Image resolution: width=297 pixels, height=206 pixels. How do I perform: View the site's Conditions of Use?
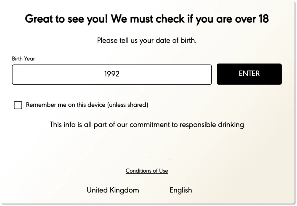pyautogui.click(x=147, y=171)
